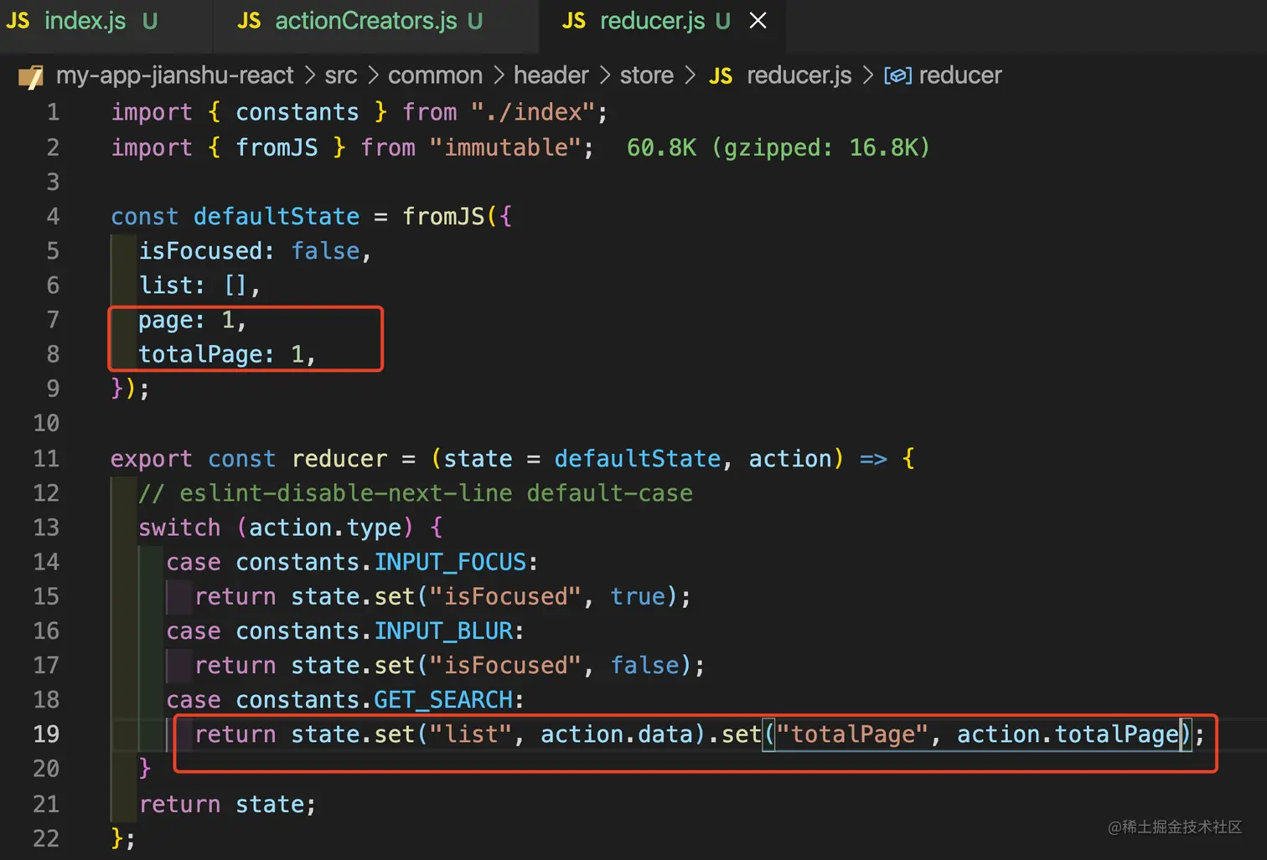
Task: Click the switch keyword on line 13
Action: coord(179,528)
